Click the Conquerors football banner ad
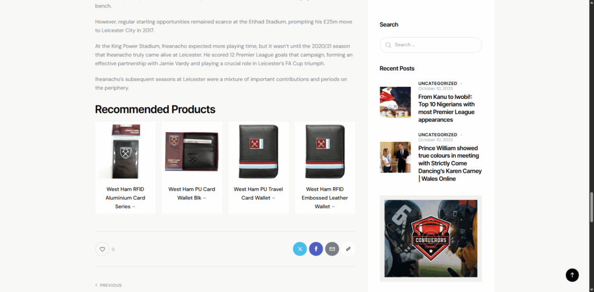 431,238
